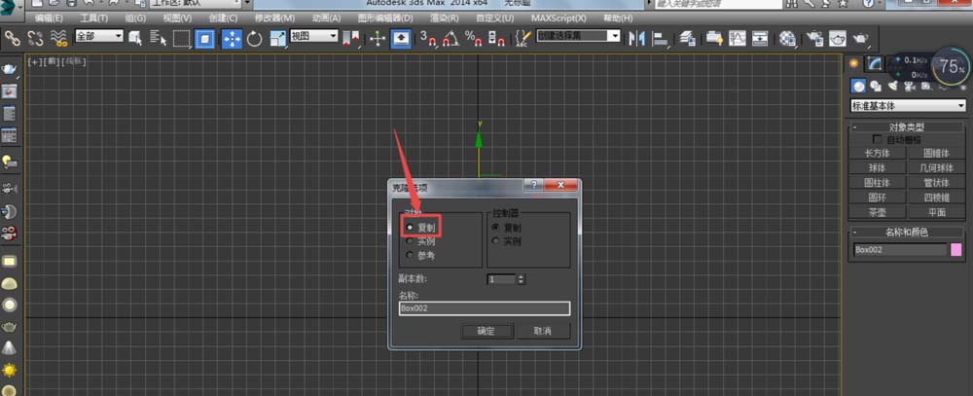Enable the 自动栅格 checkbox
This screenshot has width=973, height=396.
879,140
